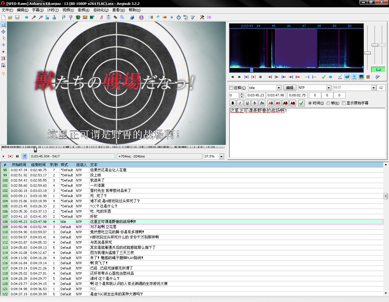This screenshot has width=389, height=302.
Task: Open the 文件 menu
Action: (x=7, y=10)
